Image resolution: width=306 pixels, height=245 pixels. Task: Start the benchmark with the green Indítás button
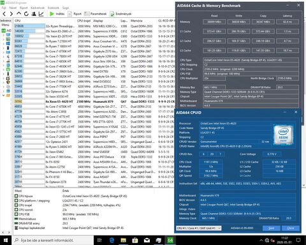[x=57, y=14]
